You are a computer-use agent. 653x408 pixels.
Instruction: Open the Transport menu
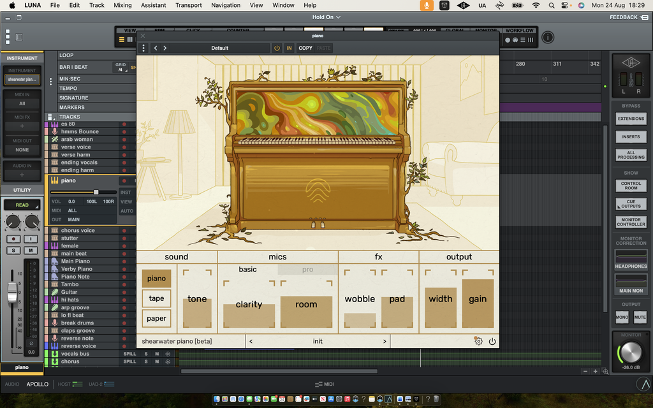188,5
